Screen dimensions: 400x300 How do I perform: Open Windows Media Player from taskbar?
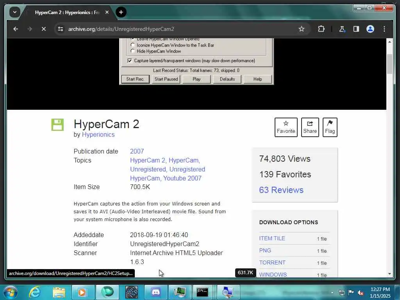click(82, 292)
